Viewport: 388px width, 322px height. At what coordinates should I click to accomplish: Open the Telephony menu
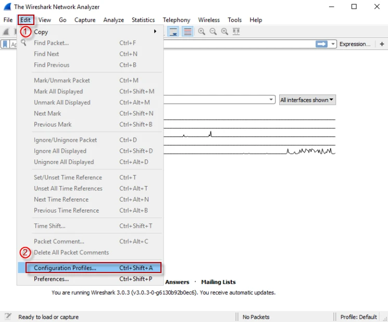pos(176,20)
